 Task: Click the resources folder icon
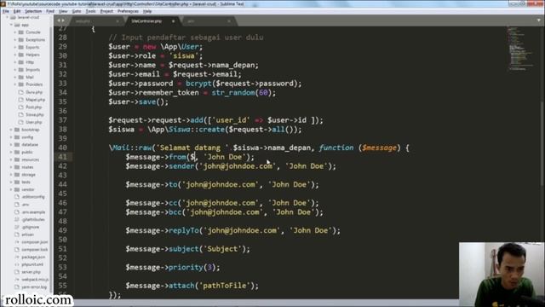17,159
